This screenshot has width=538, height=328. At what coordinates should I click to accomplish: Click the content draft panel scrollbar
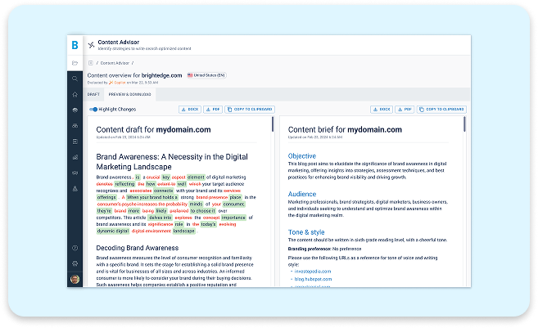(273, 124)
